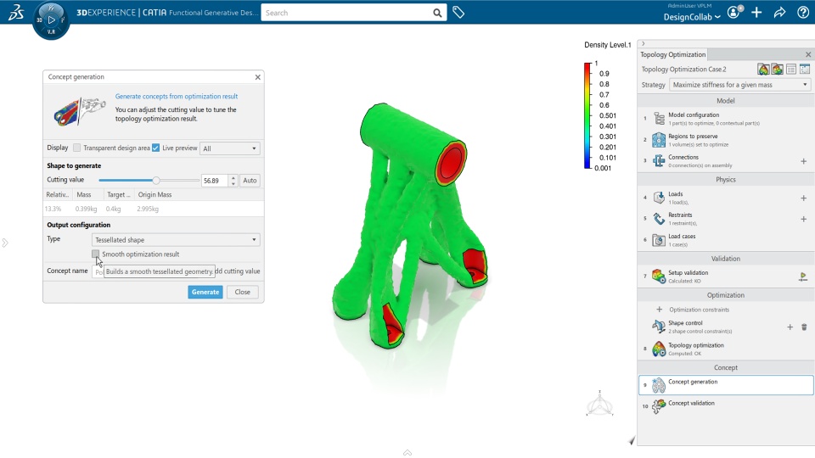Viewport: 815px width, 458px height.
Task: Add shape control constraint plus icon
Action: tap(790, 327)
